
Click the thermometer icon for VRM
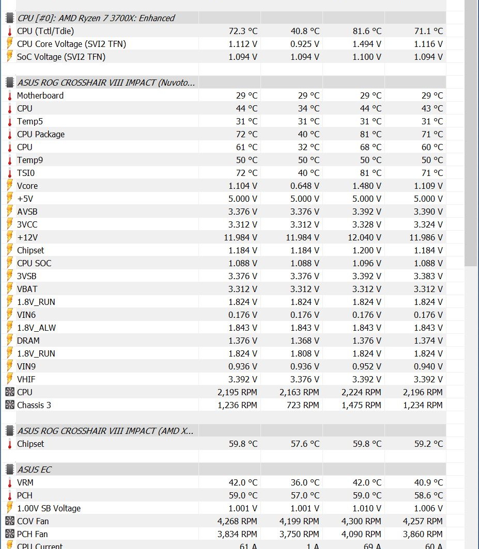[10, 482]
